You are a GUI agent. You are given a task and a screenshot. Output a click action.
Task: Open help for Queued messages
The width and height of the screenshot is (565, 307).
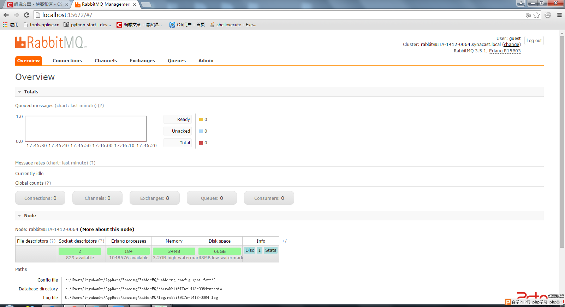[101, 105]
